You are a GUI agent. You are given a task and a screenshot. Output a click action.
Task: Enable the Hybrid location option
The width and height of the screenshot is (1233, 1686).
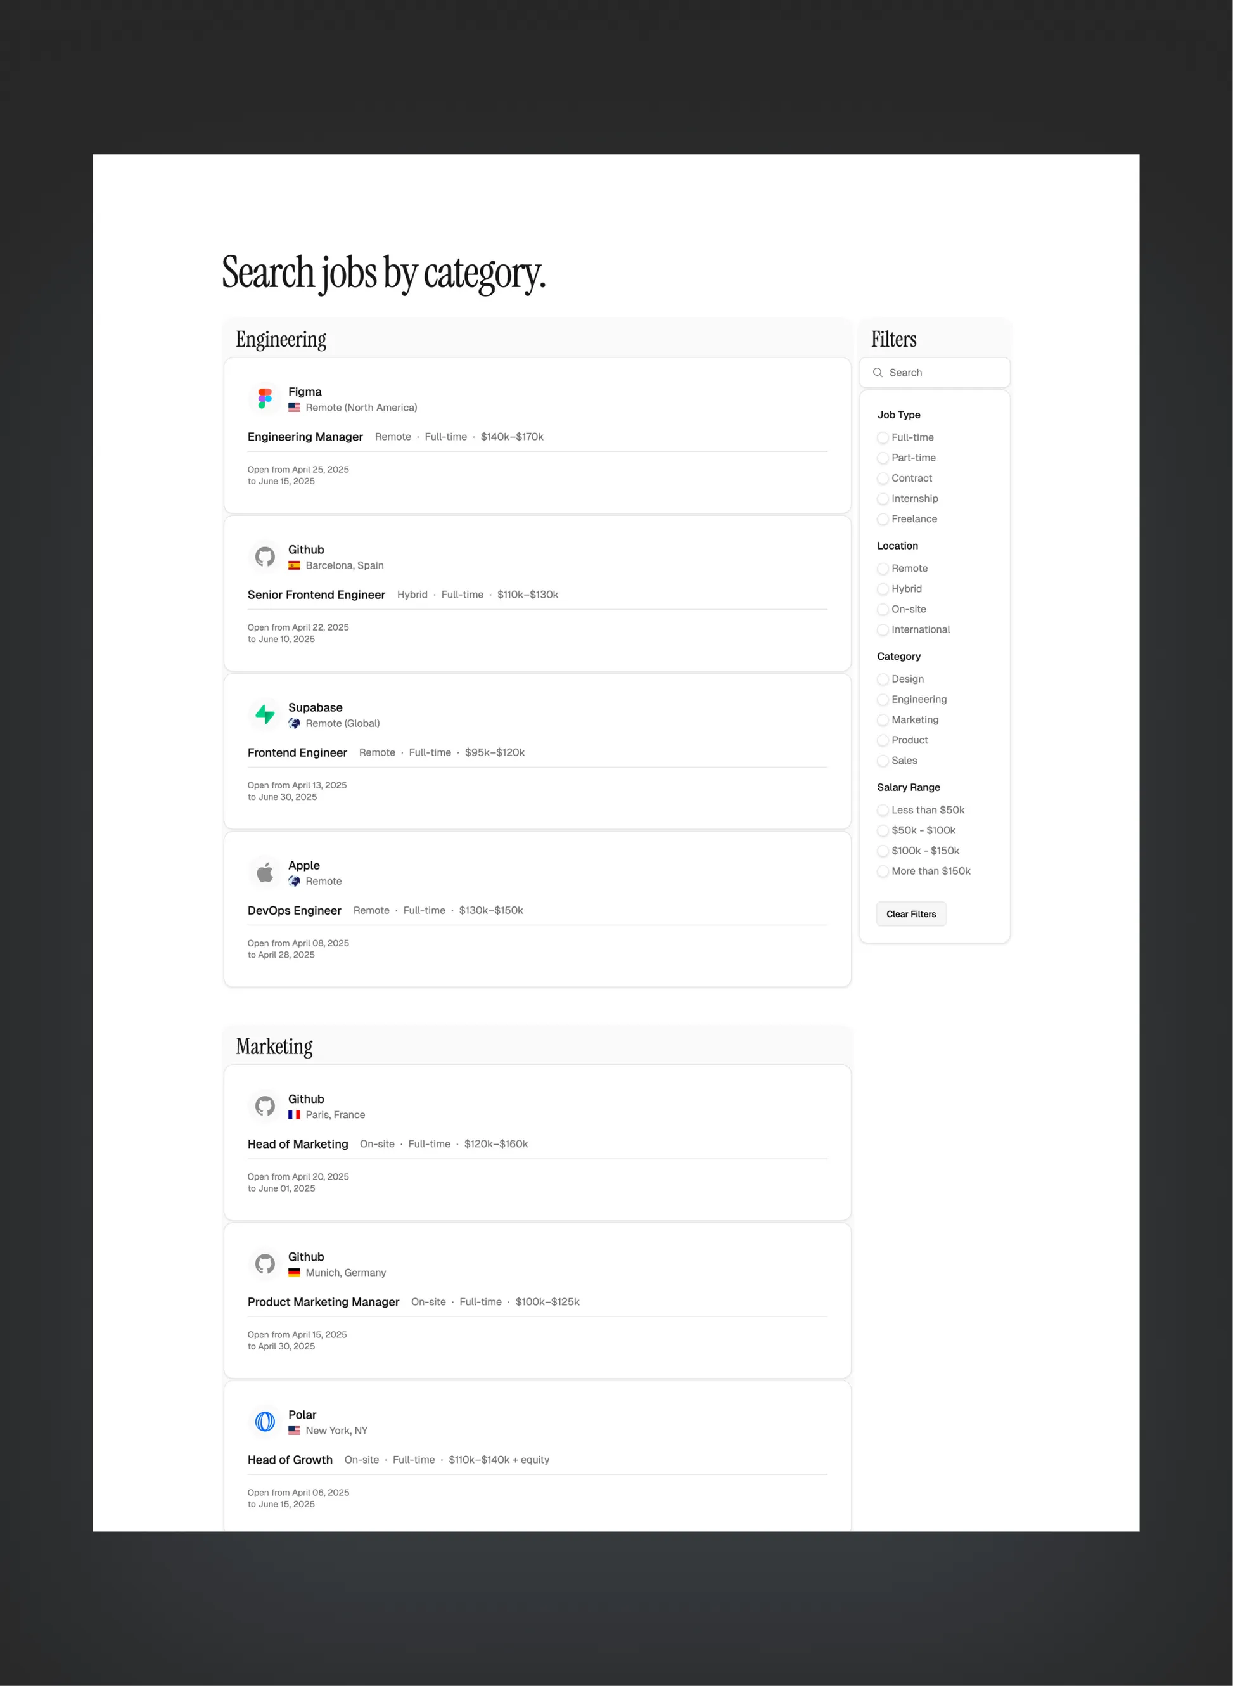(884, 589)
